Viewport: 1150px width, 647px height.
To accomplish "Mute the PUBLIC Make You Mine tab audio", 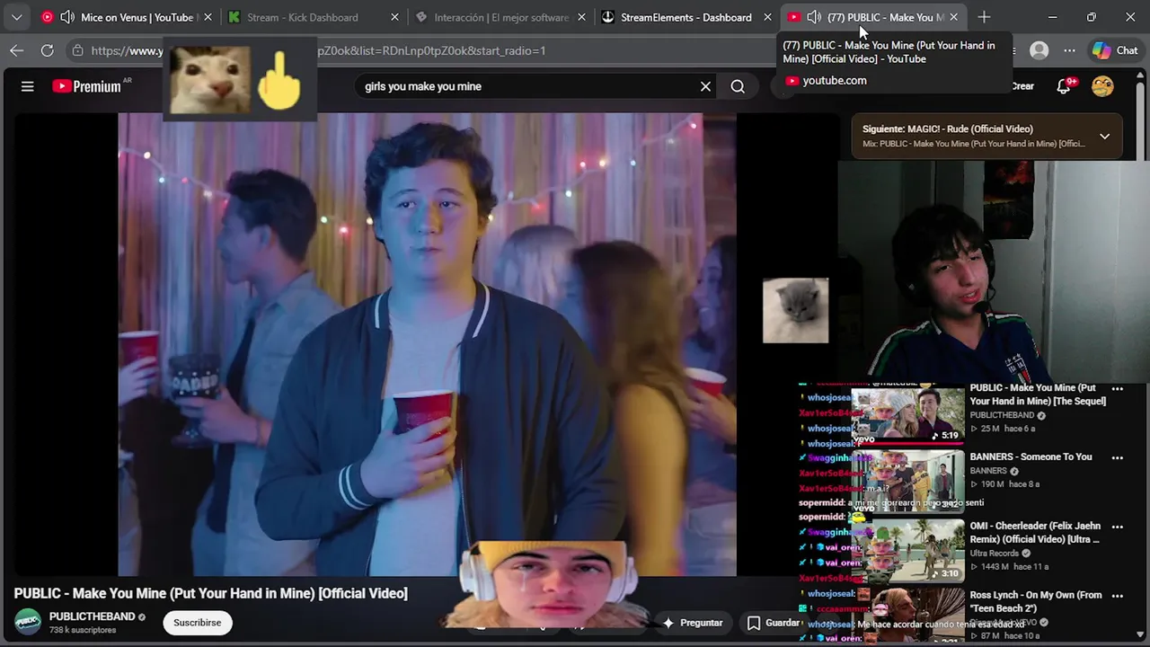I will coord(814,17).
